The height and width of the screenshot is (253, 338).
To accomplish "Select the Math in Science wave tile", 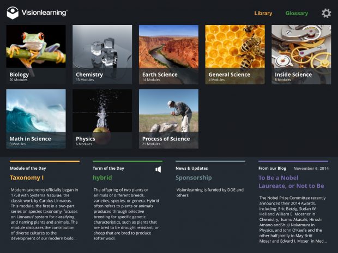I will [36, 119].
